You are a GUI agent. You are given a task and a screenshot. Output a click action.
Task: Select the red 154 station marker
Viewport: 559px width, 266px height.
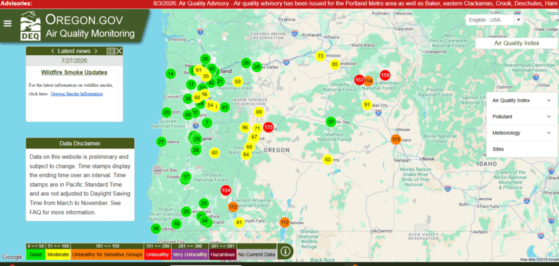(x=226, y=190)
